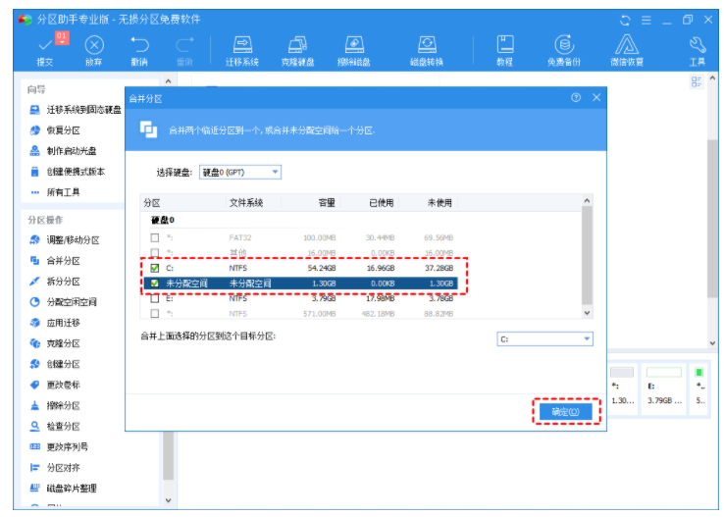Select 合并分区 in the left sidebar
Image resolution: width=724 pixels, height=517 pixels.
pyautogui.click(x=64, y=261)
